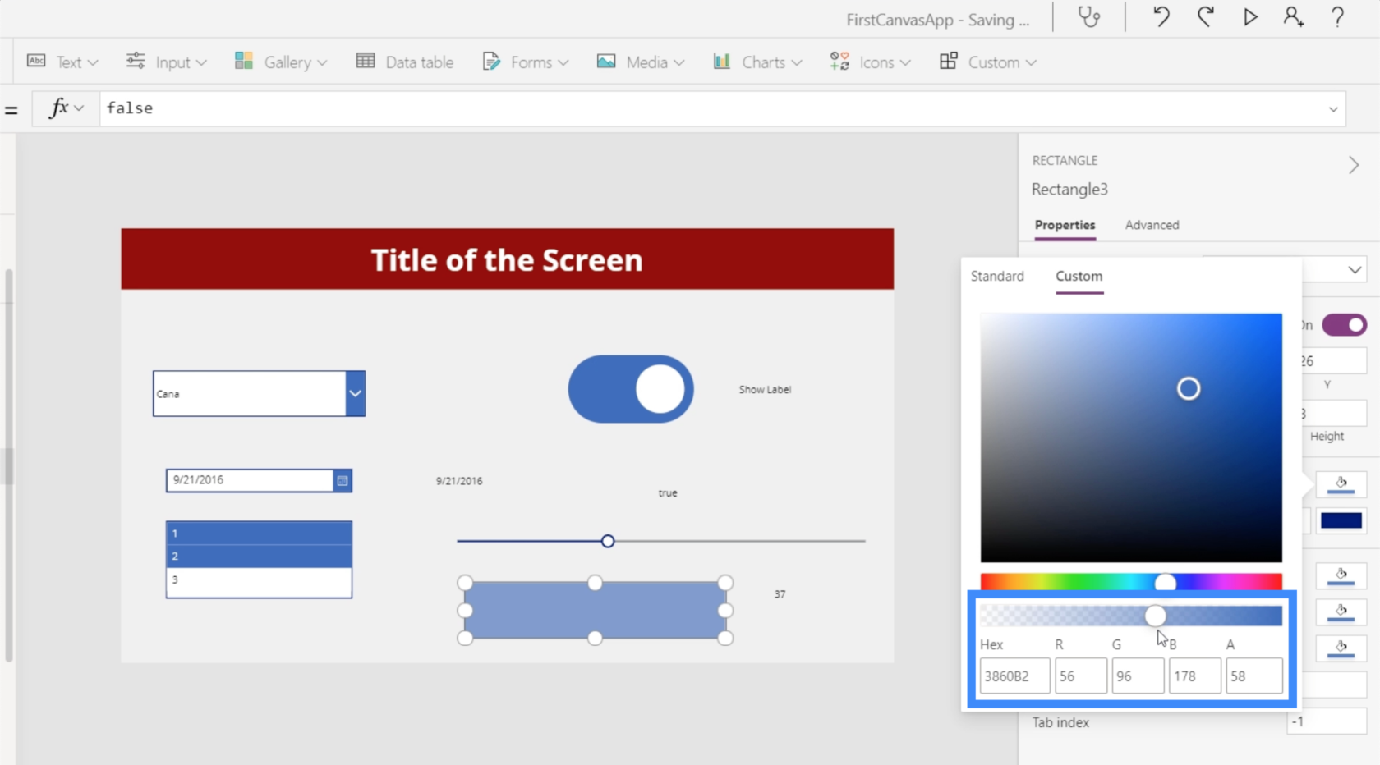Image resolution: width=1380 pixels, height=765 pixels.
Task: Click the hue slider handle
Action: point(1165,583)
